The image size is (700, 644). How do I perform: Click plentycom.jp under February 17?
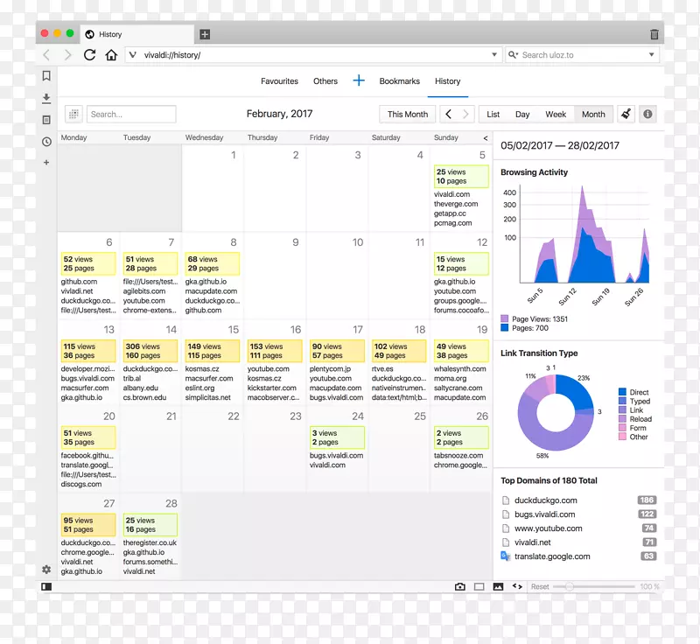point(331,369)
